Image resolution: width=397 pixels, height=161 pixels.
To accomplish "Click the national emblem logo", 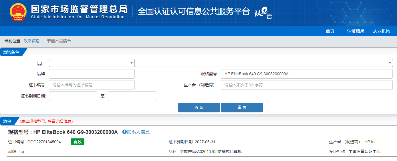I will [x=18, y=12].
